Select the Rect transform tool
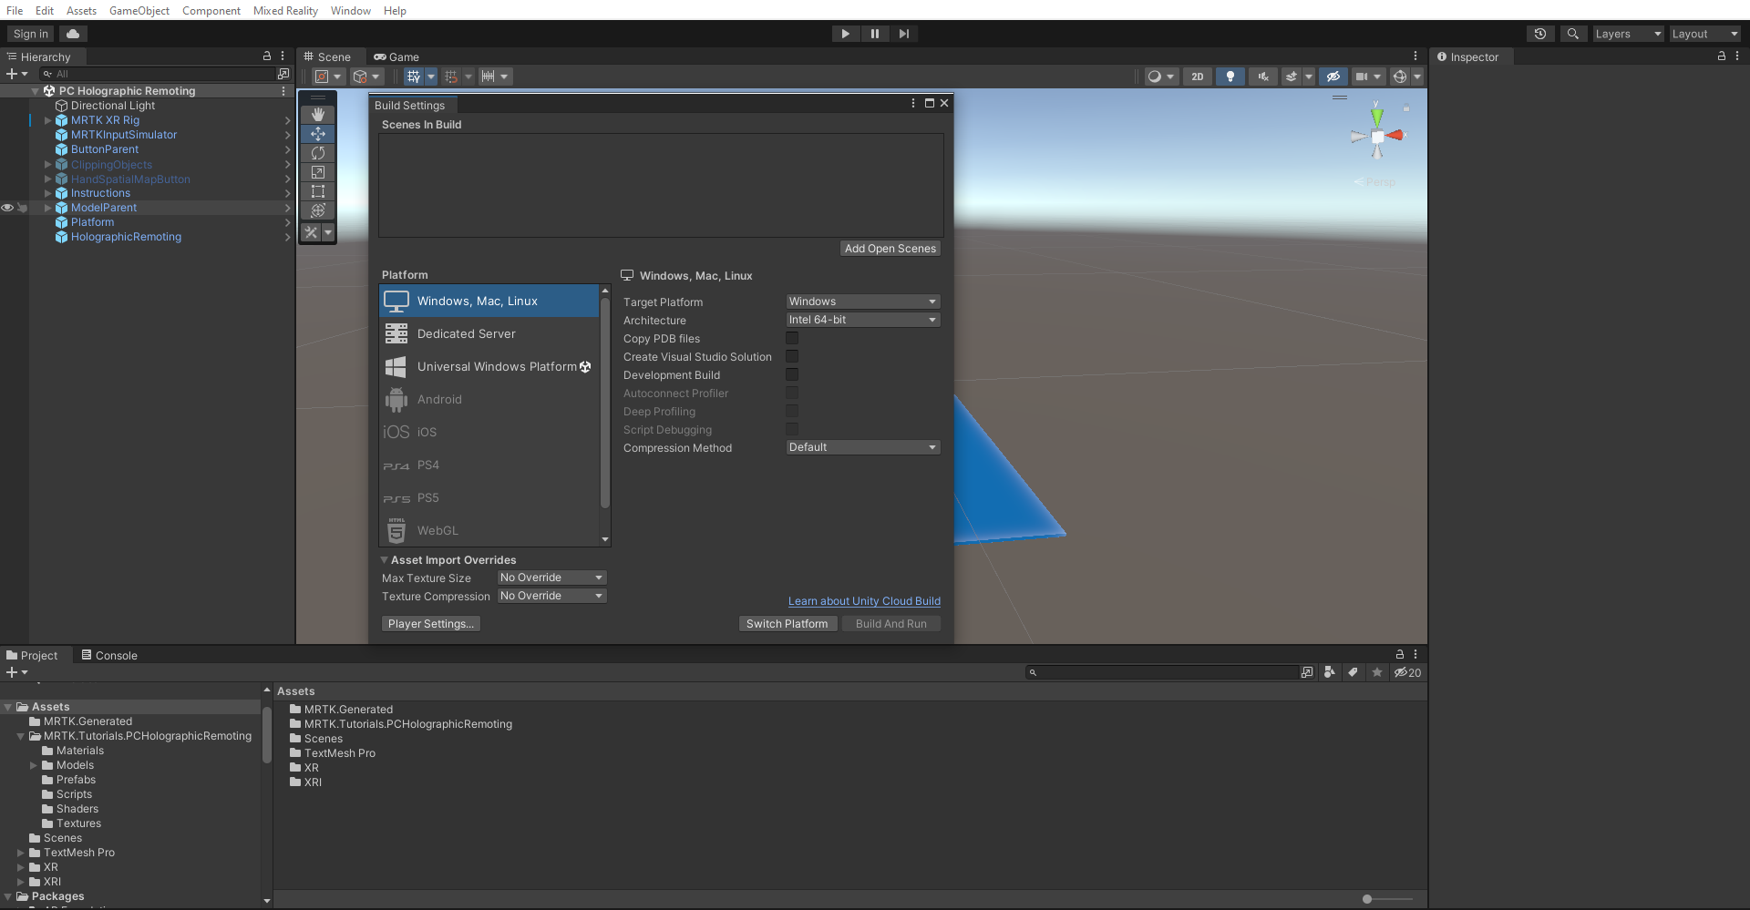Screen dimensions: 1750x910 click(x=317, y=191)
